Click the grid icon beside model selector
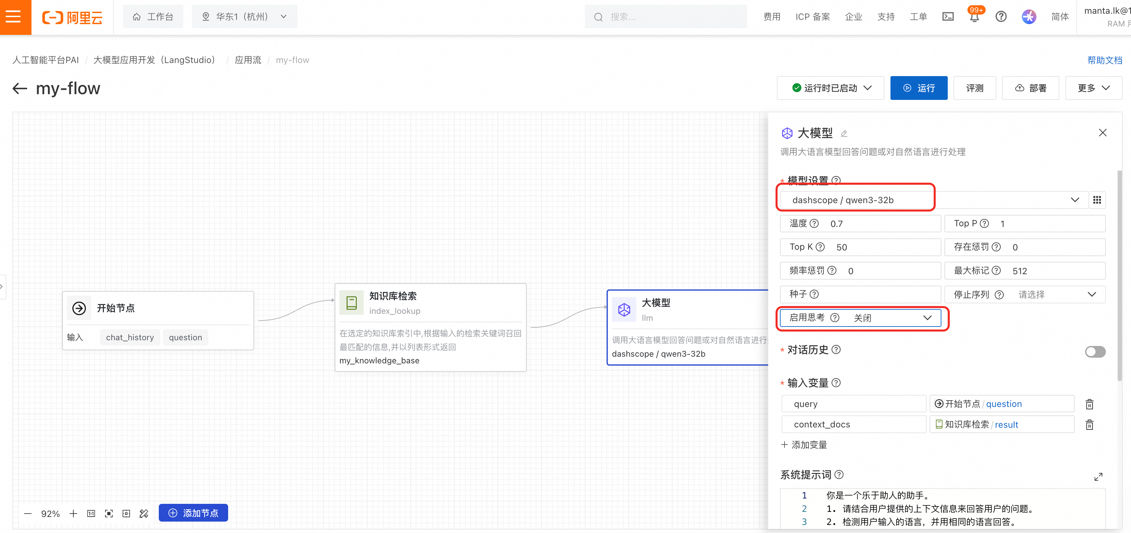The height and width of the screenshot is (533, 1131). point(1097,200)
